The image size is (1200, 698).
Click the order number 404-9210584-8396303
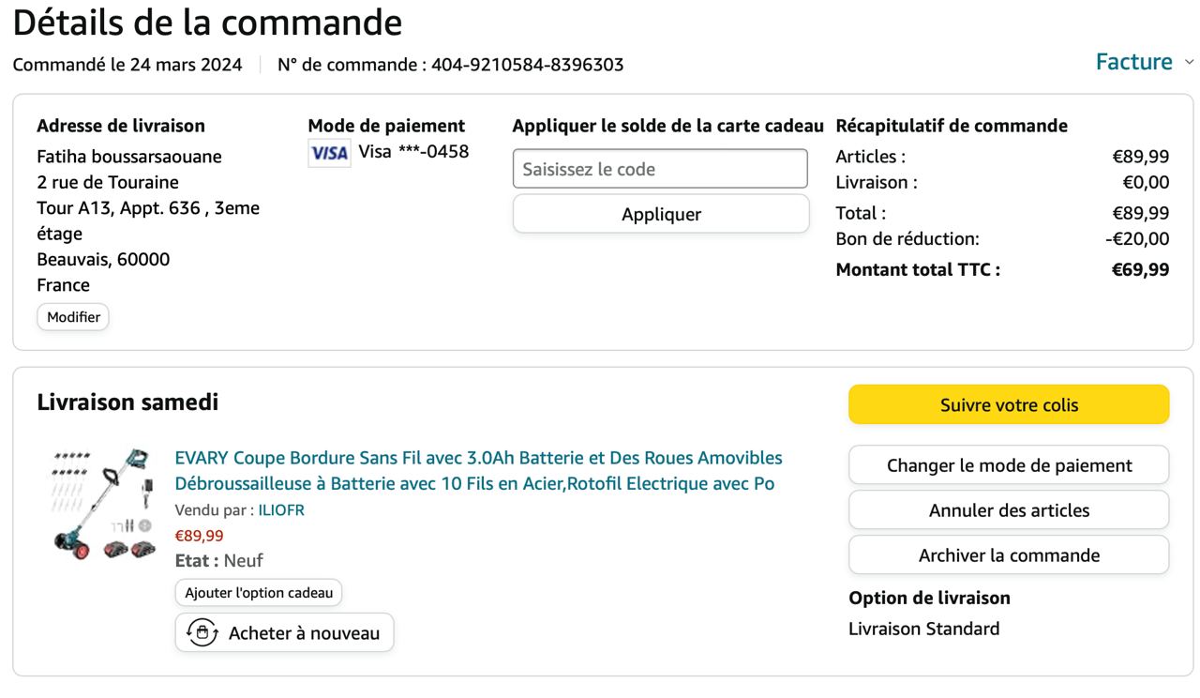point(527,65)
